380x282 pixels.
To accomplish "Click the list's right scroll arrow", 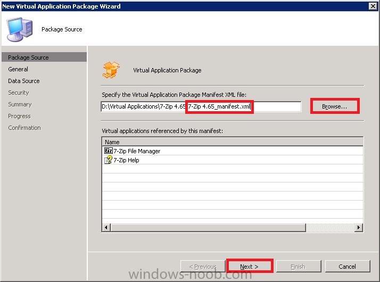I will click(358, 228).
